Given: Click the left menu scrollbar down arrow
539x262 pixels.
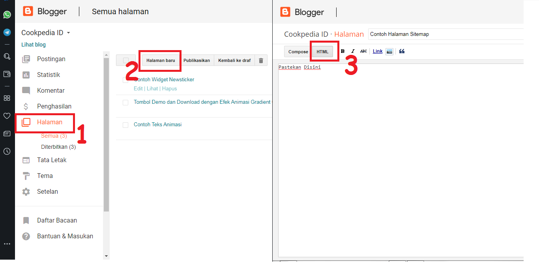Looking at the screenshot, I should pyautogui.click(x=106, y=256).
